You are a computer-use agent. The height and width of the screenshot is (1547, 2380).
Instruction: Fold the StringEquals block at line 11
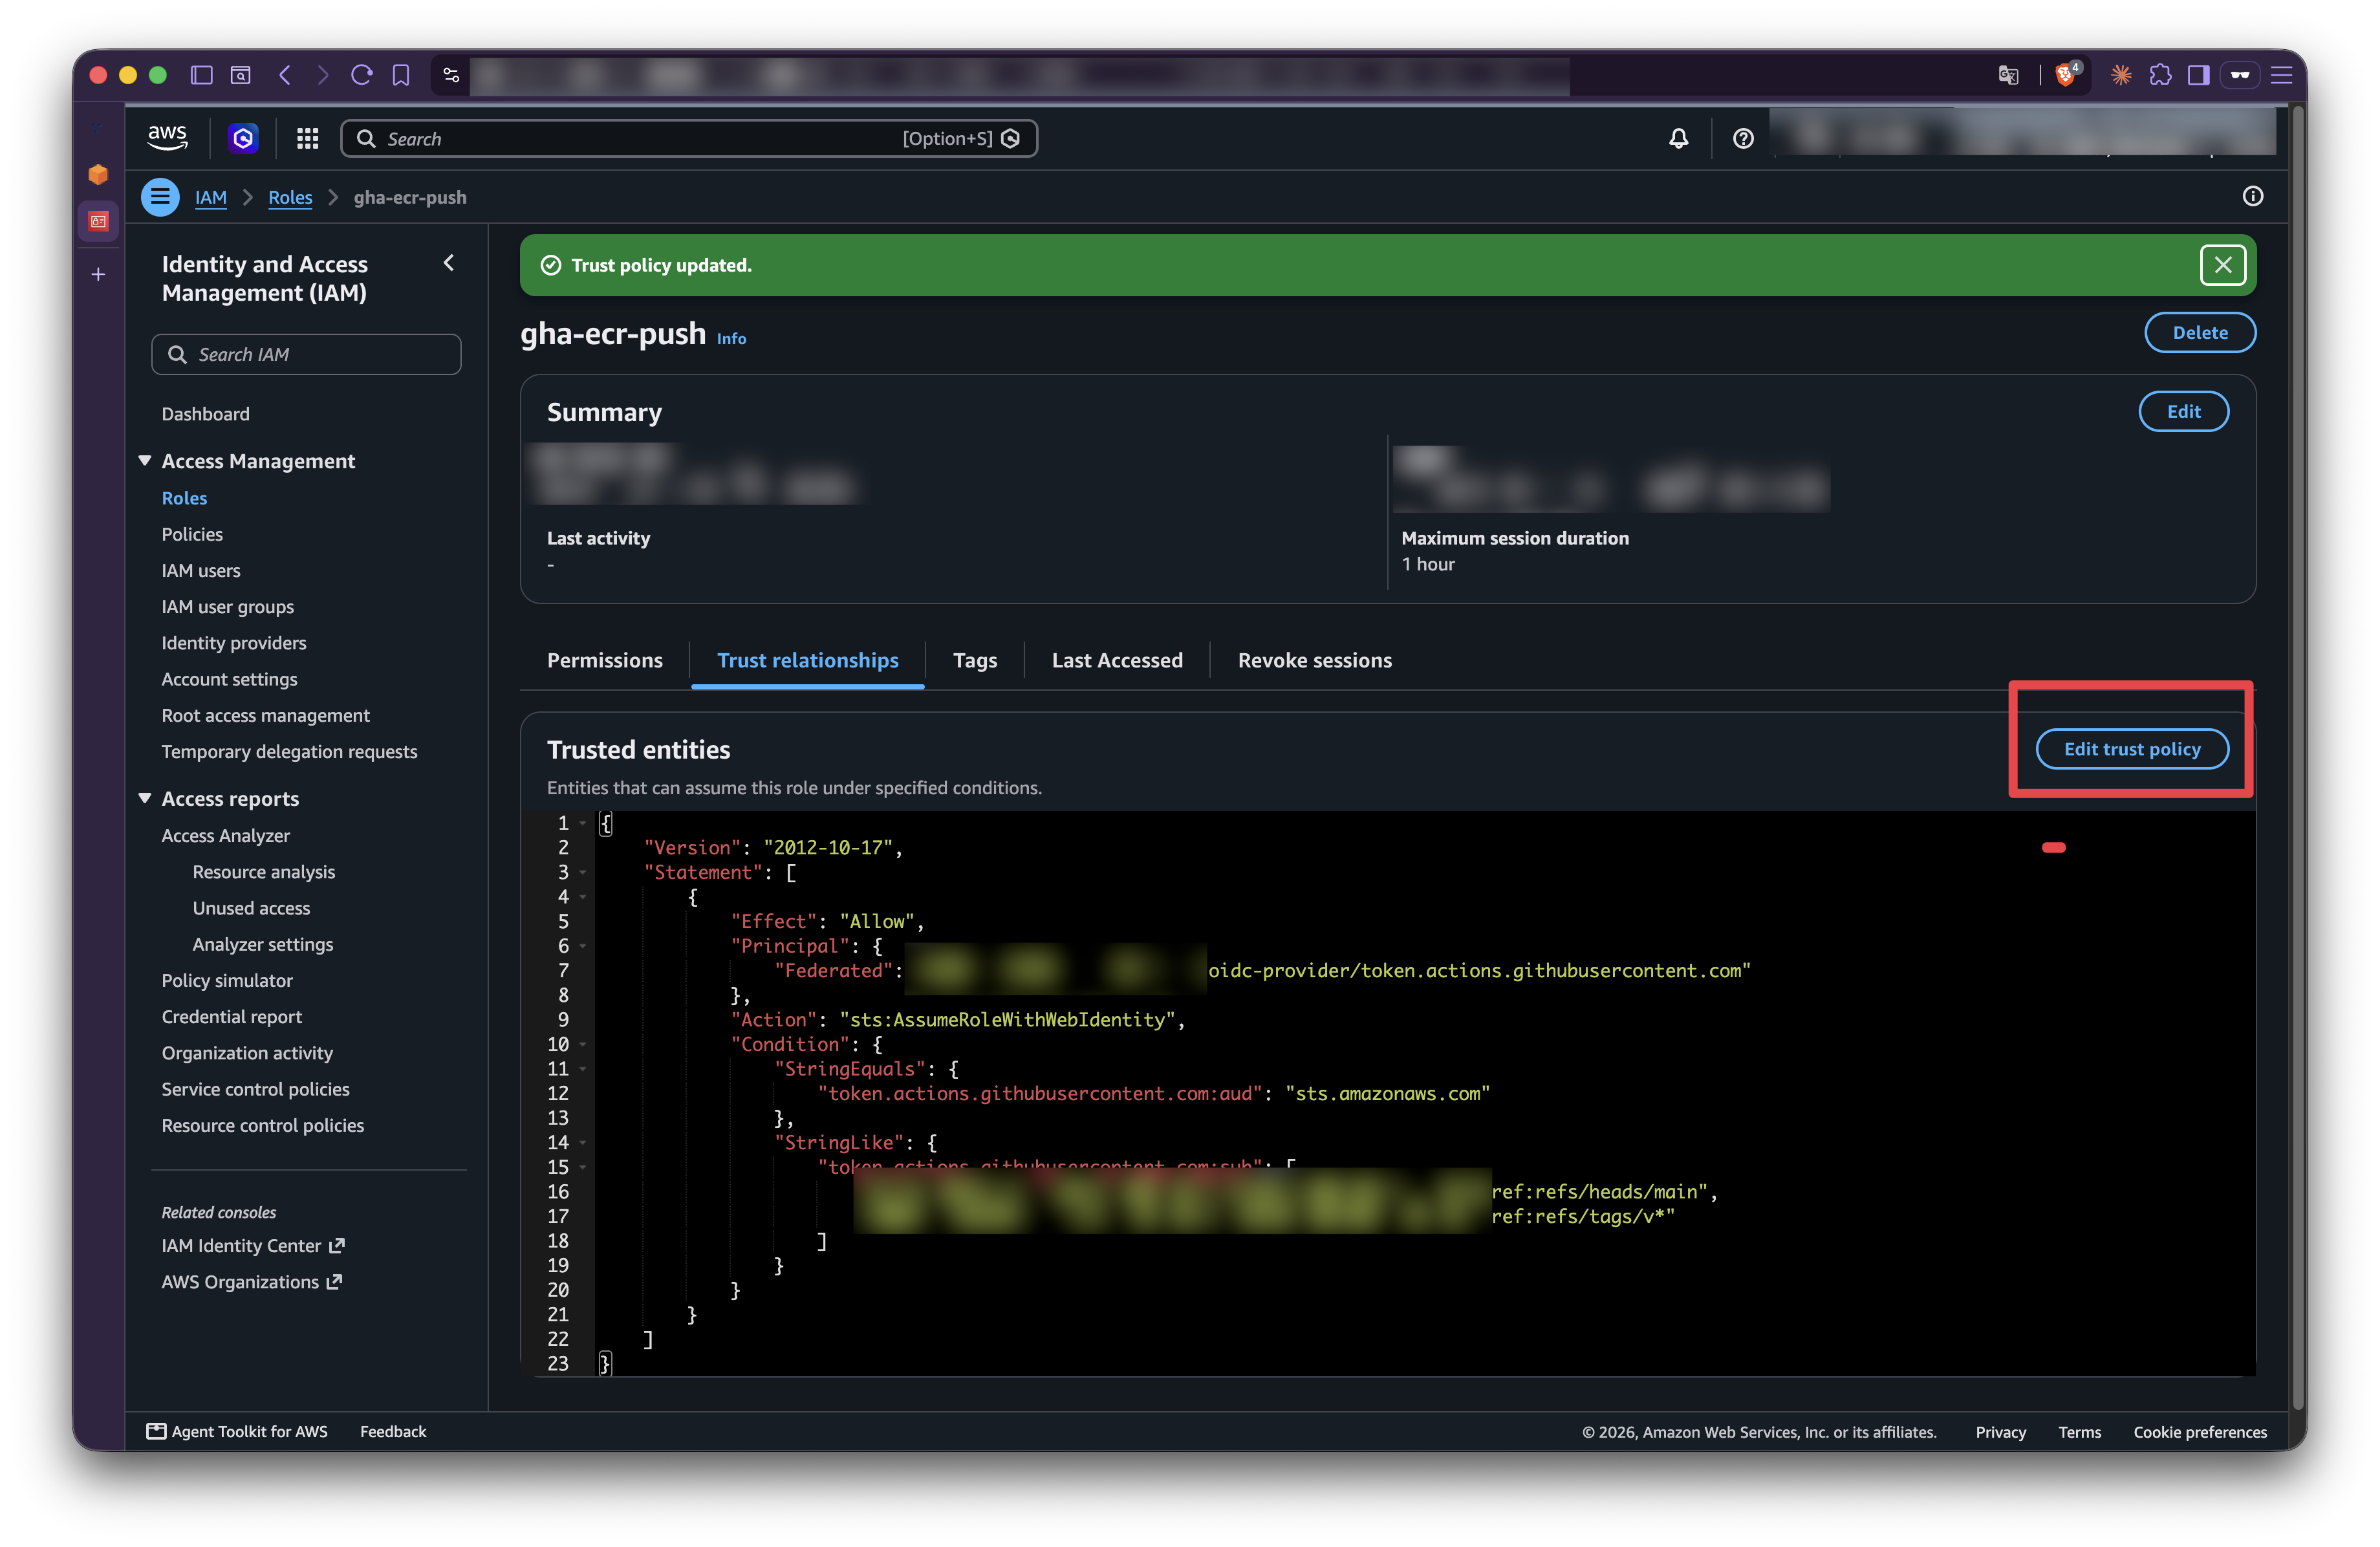click(x=583, y=1069)
